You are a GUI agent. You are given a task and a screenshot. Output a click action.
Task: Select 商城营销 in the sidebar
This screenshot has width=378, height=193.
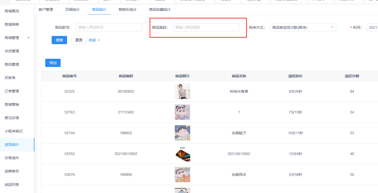pos(12,104)
